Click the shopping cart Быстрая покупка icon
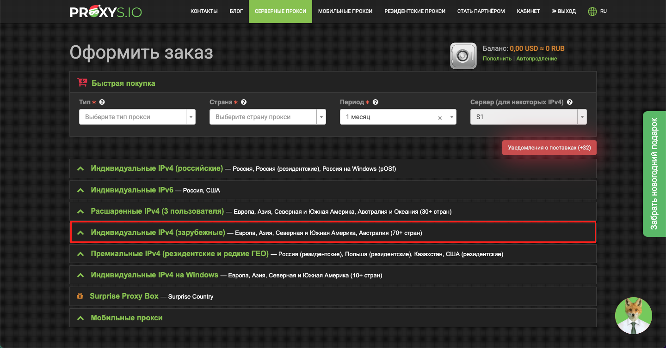The height and width of the screenshot is (348, 666). 82,83
